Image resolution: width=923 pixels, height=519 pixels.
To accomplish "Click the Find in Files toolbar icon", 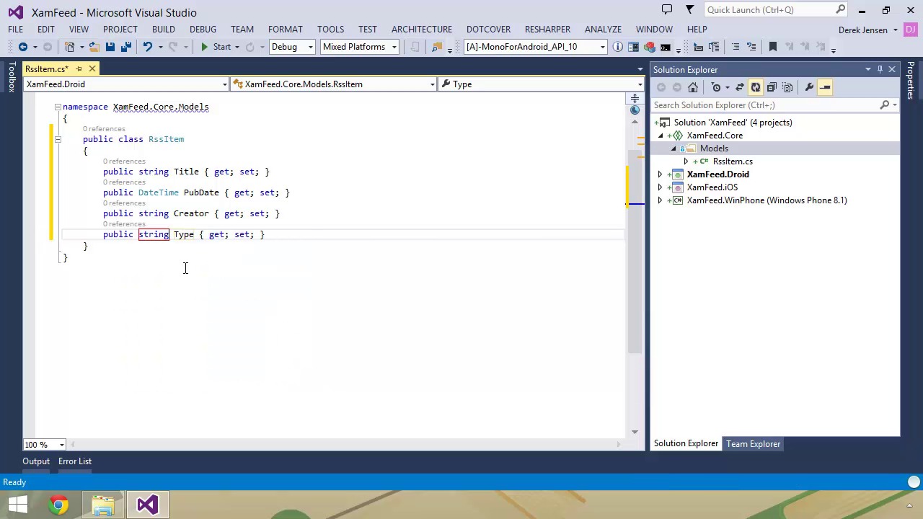I will [x=436, y=47].
